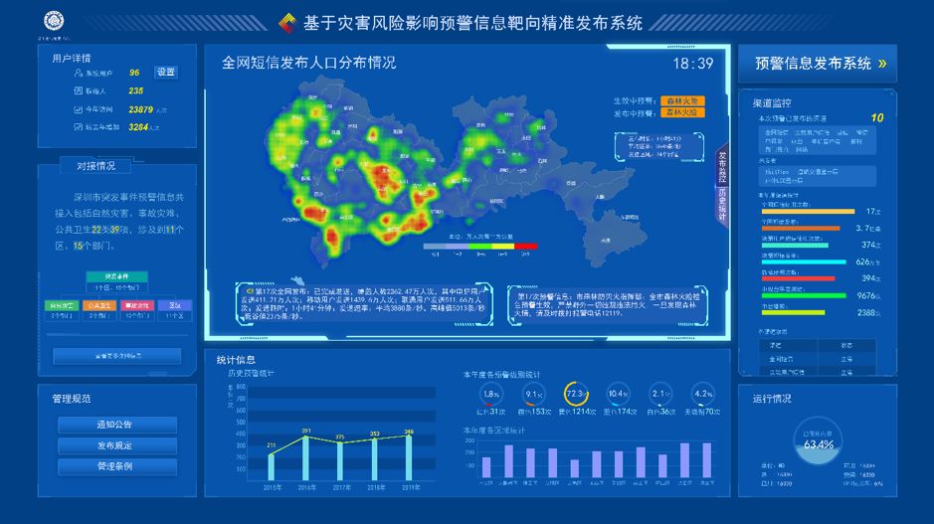Viewport: 934px width, 524px height.
Task: Click the 4.2% no-level ring gauge
Action: click(x=703, y=394)
